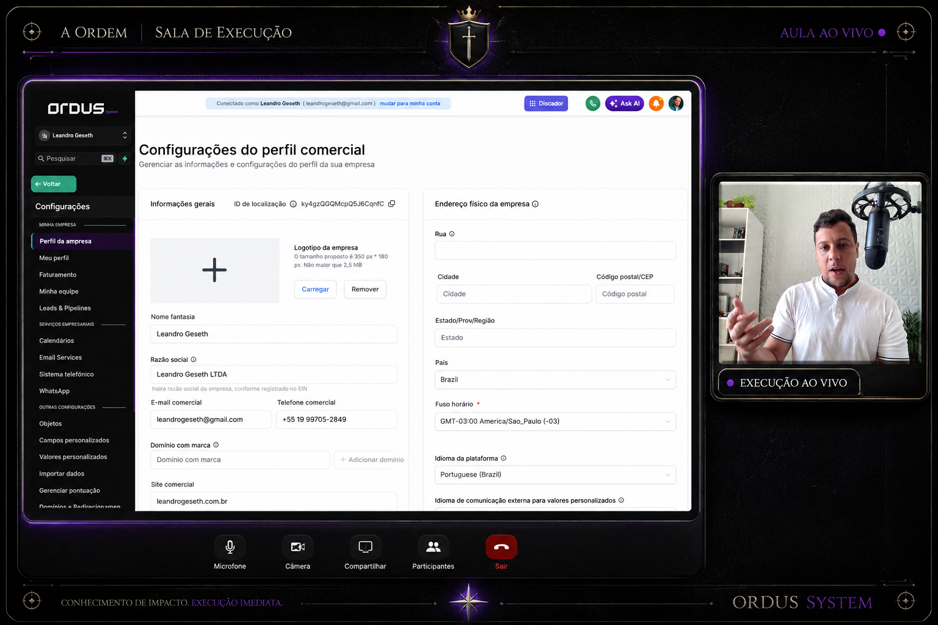Click the plus logo upload placeholder
Image resolution: width=938 pixels, height=625 pixels.
point(214,270)
